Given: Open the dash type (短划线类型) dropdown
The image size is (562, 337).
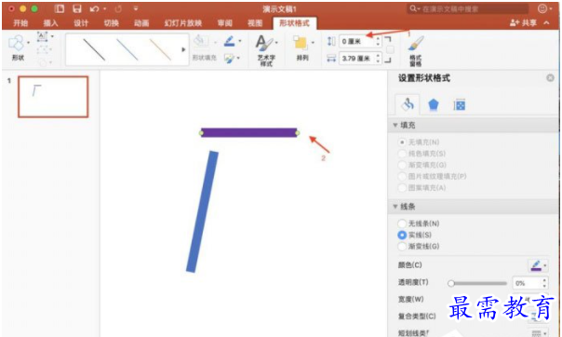Looking at the screenshot, I should (539, 333).
